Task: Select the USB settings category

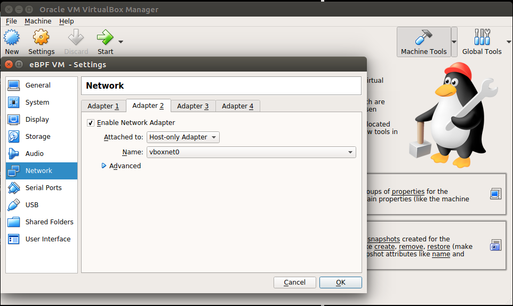Action: point(42,205)
